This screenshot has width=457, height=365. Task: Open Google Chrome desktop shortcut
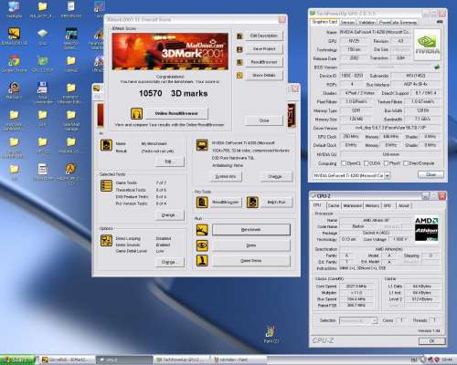[x=14, y=64]
